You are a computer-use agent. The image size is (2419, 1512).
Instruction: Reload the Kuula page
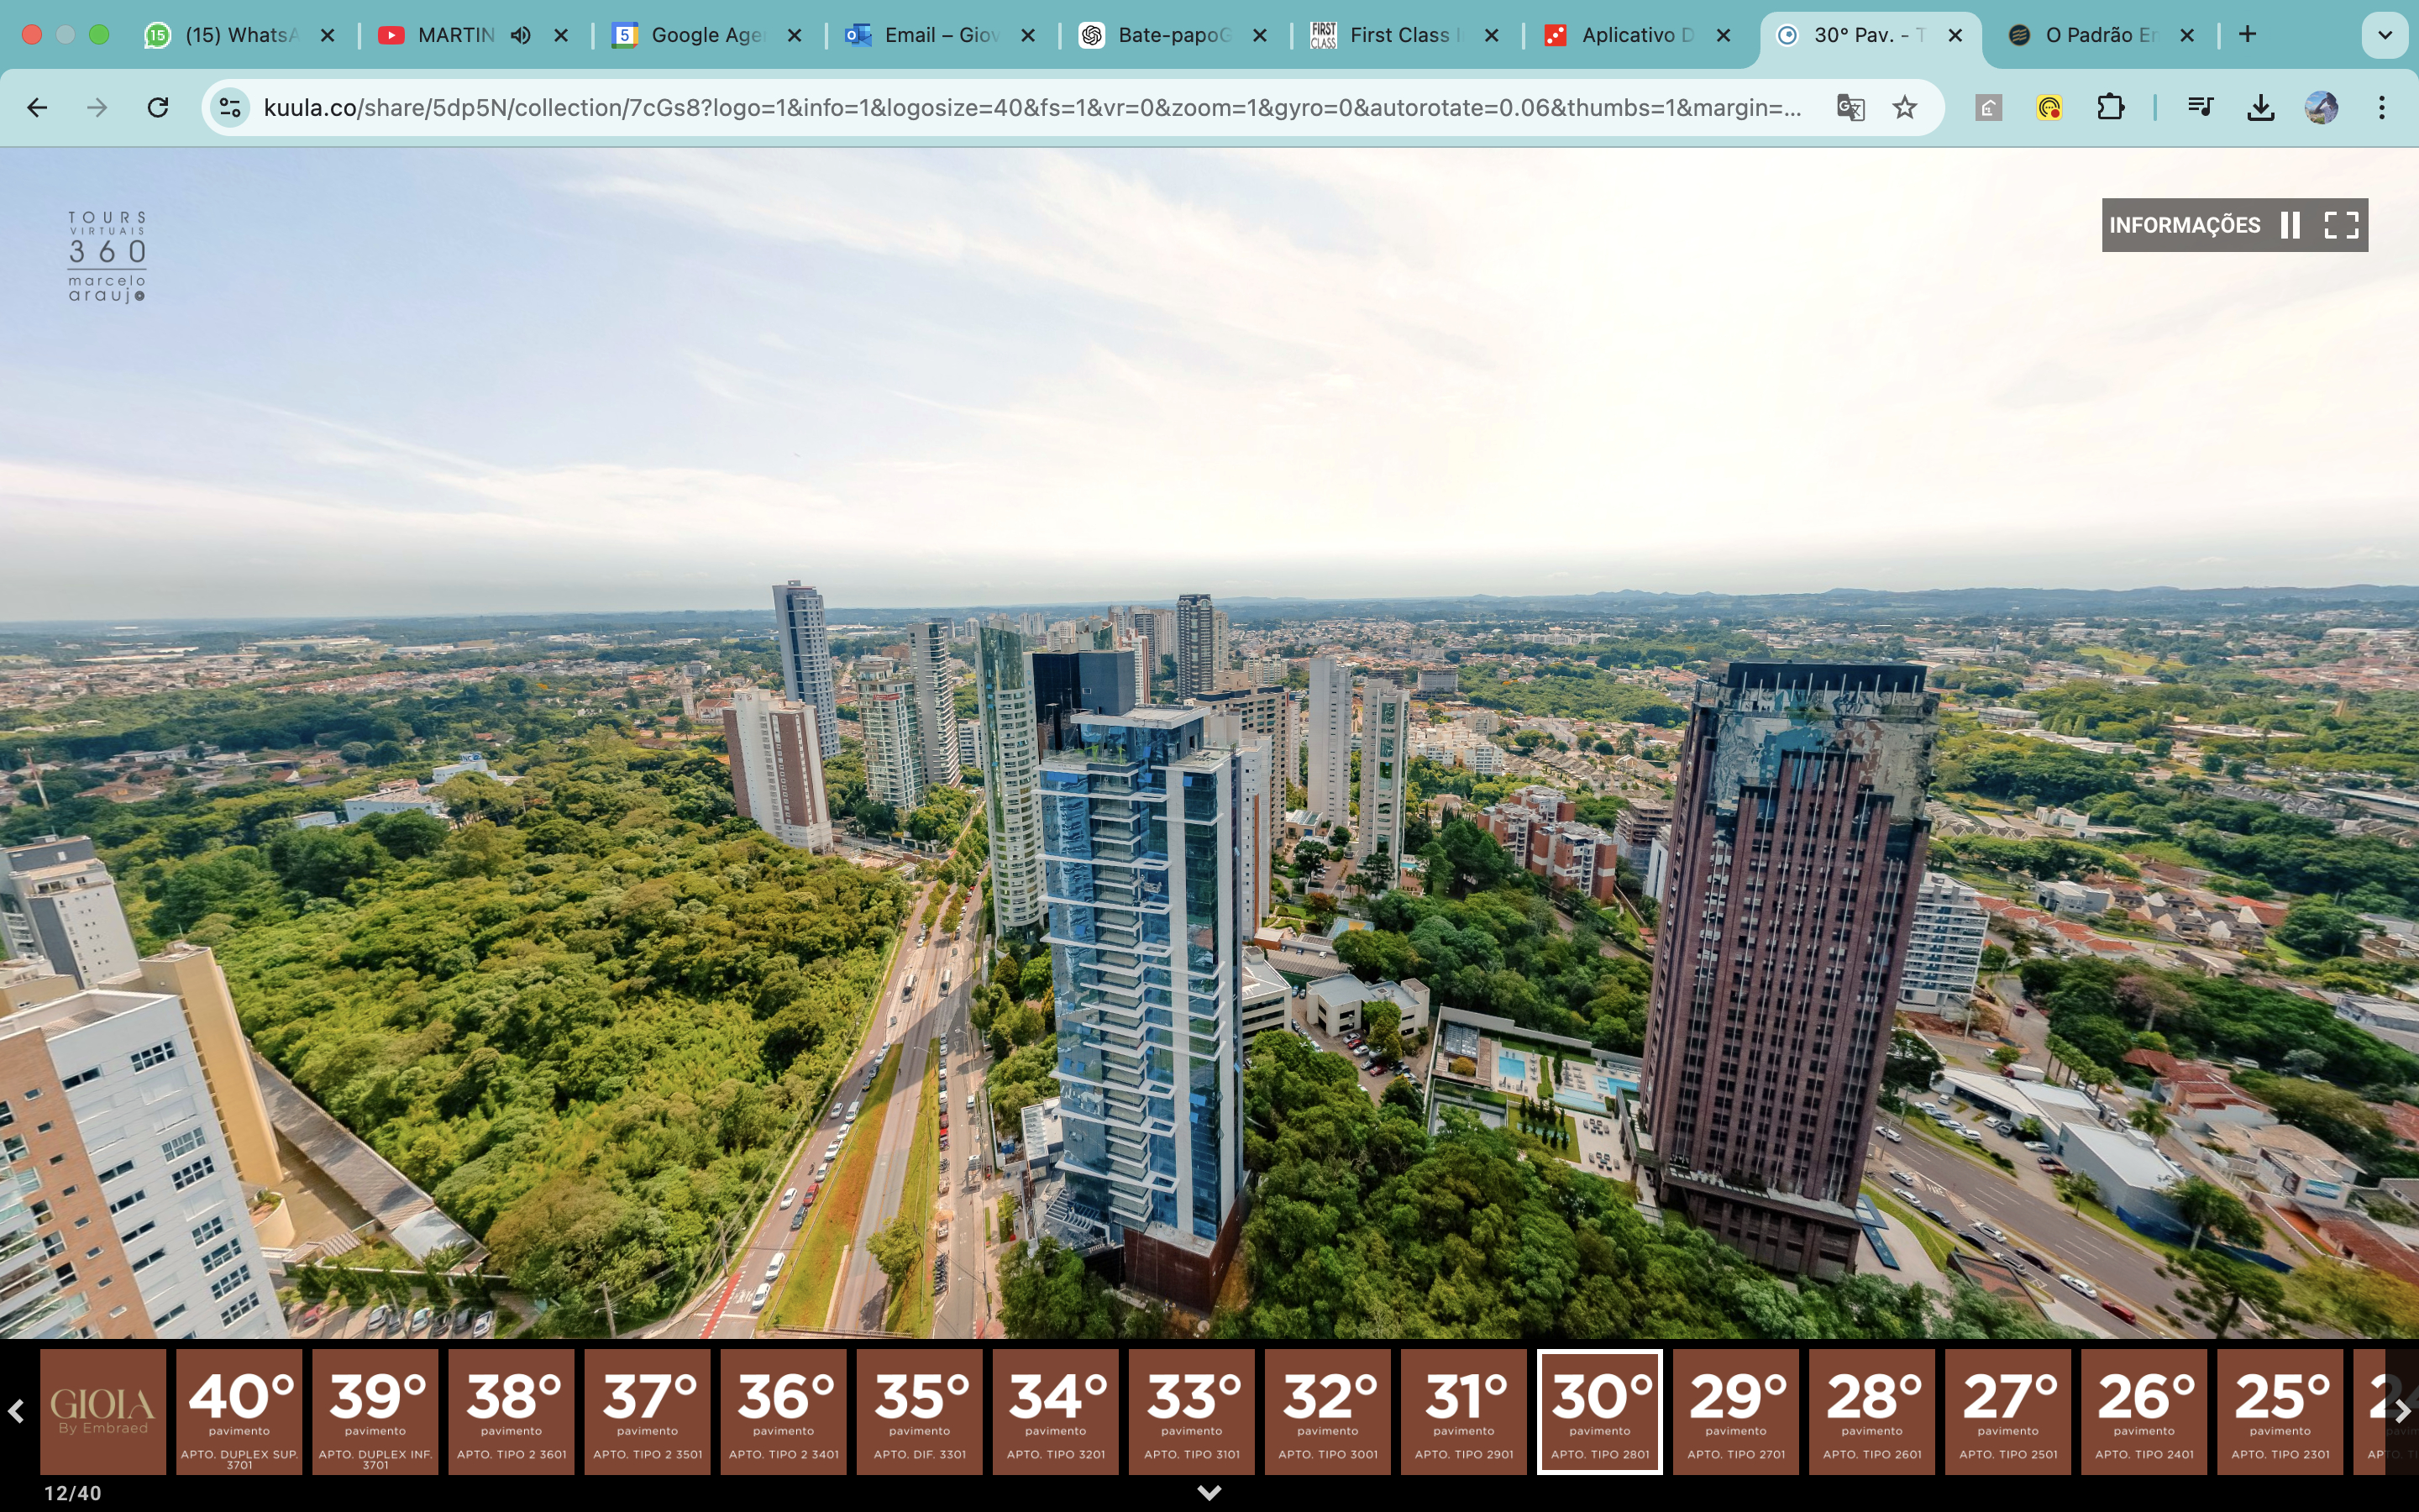[158, 107]
